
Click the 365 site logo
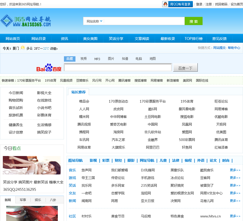(x=26, y=21)
